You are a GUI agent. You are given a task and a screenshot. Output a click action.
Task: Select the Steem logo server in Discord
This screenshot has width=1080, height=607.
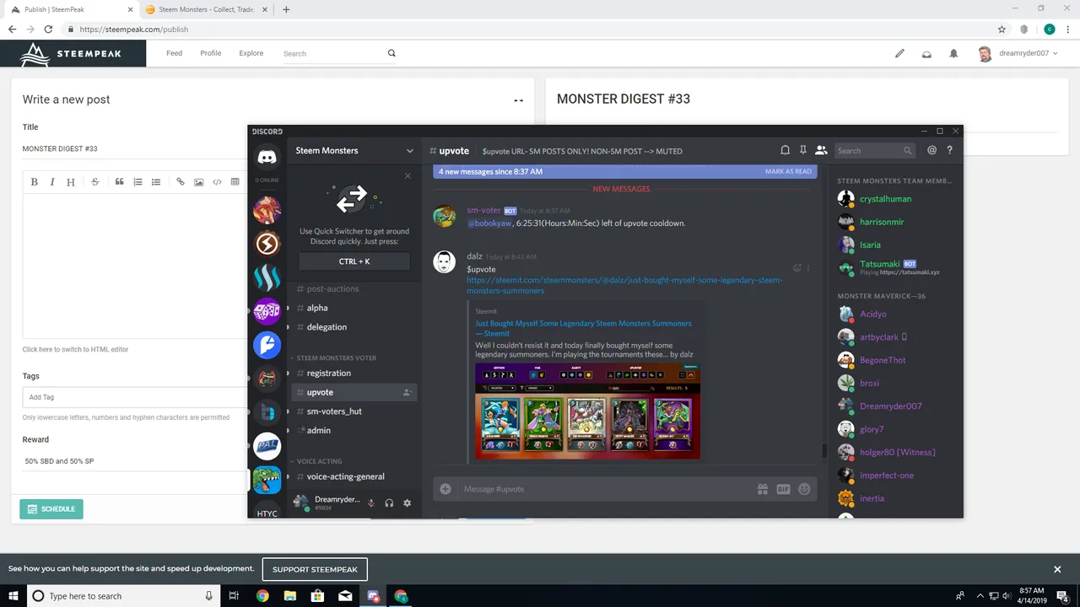coord(267,278)
